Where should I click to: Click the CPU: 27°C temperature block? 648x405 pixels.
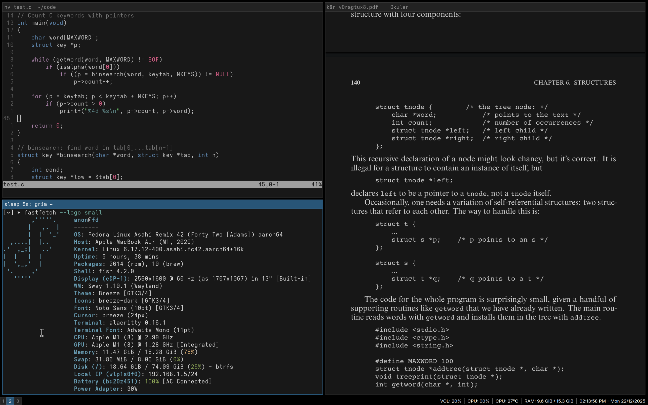(x=507, y=401)
